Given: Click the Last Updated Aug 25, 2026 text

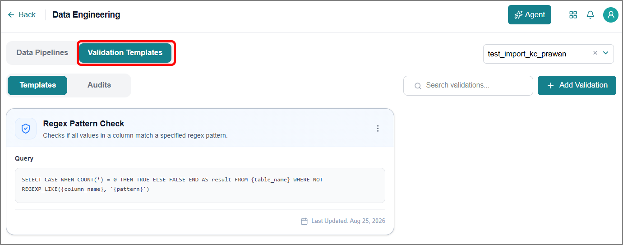Looking at the screenshot, I should point(348,221).
